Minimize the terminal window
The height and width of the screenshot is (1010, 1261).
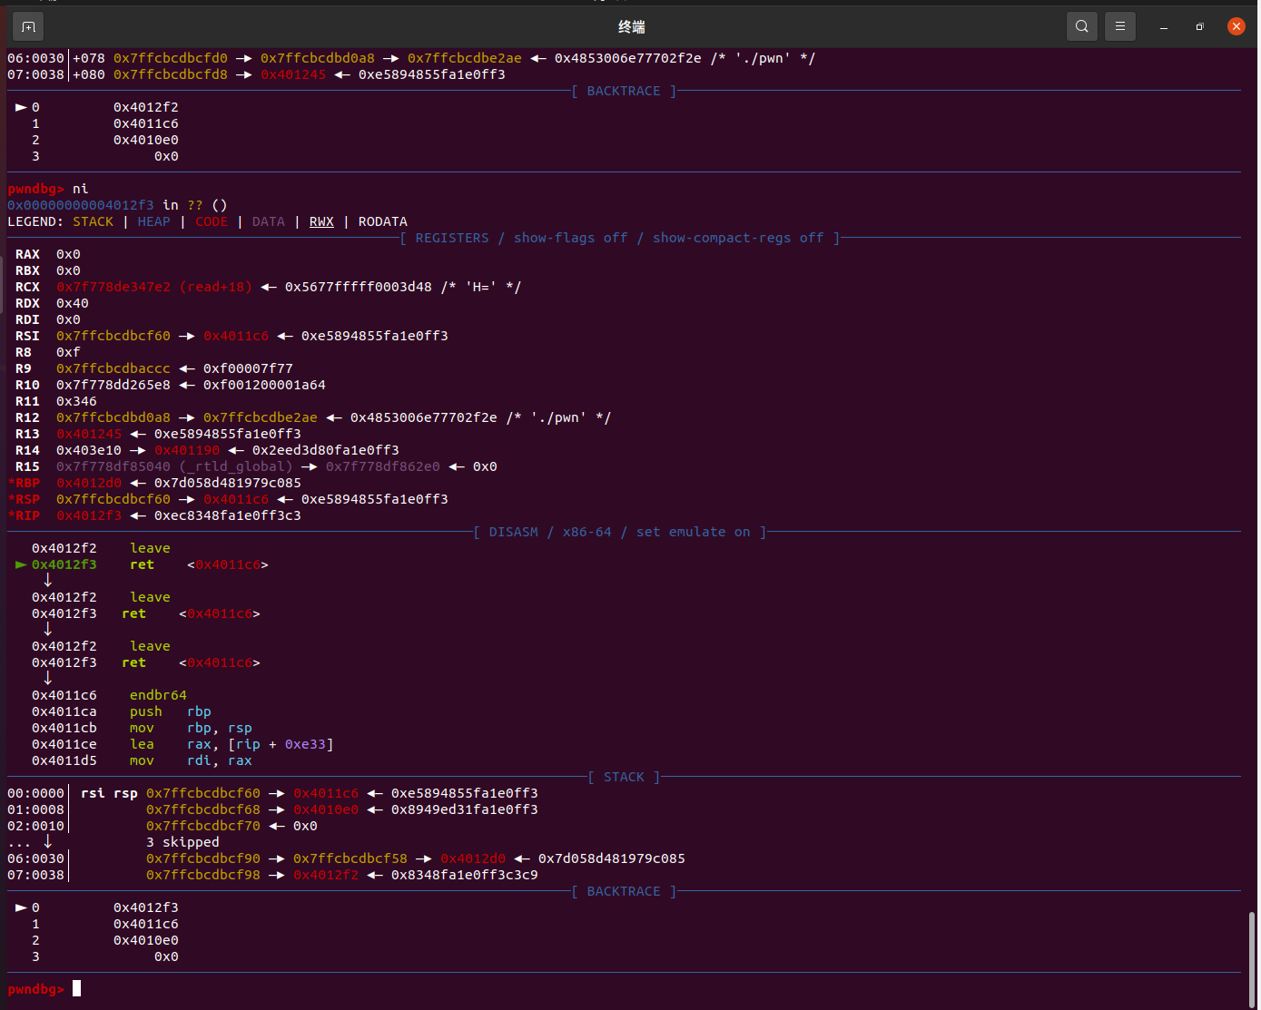click(x=1164, y=27)
